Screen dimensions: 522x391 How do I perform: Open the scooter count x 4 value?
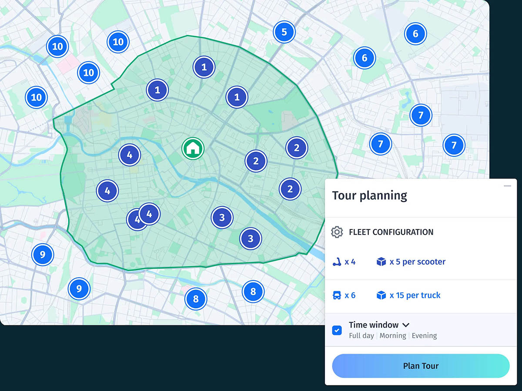click(x=350, y=262)
